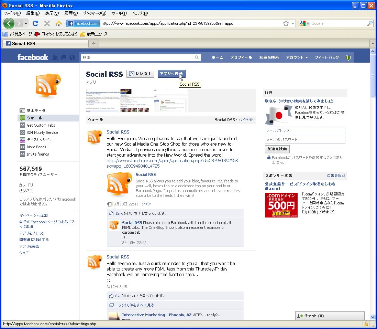Open the Facebook notifications globe icon
Image resolution: width=377 pixels, height=329 pixels.
coord(72,57)
